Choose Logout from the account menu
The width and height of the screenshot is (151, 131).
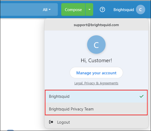coord(96,122)
